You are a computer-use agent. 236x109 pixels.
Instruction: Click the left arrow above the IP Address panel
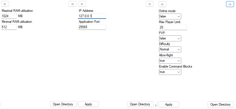pos(82,4)
